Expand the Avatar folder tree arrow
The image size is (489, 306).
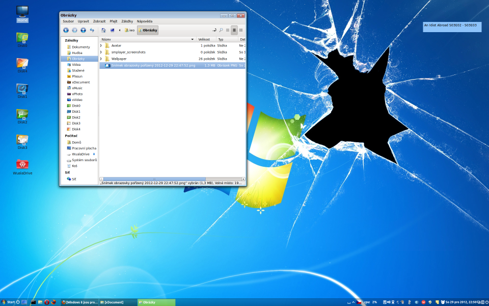pyautogui.click(x=101, y=45)
